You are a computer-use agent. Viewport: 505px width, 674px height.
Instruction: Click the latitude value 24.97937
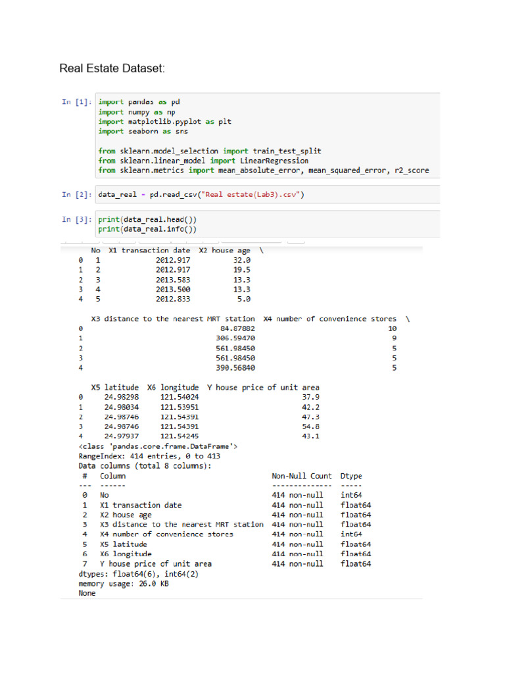pyautogui.click(x=122, y=436)
